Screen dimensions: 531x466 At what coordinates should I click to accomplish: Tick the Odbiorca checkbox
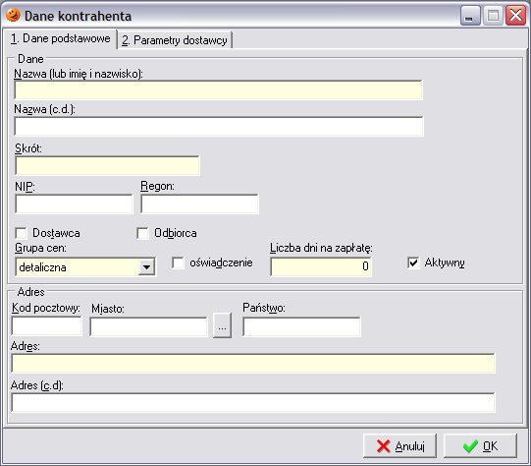coord(142,233)
